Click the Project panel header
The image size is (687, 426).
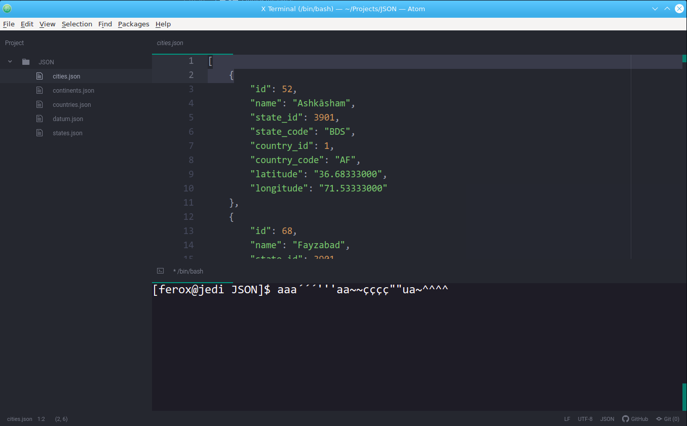pyautogui.click(x=15, y=43)
